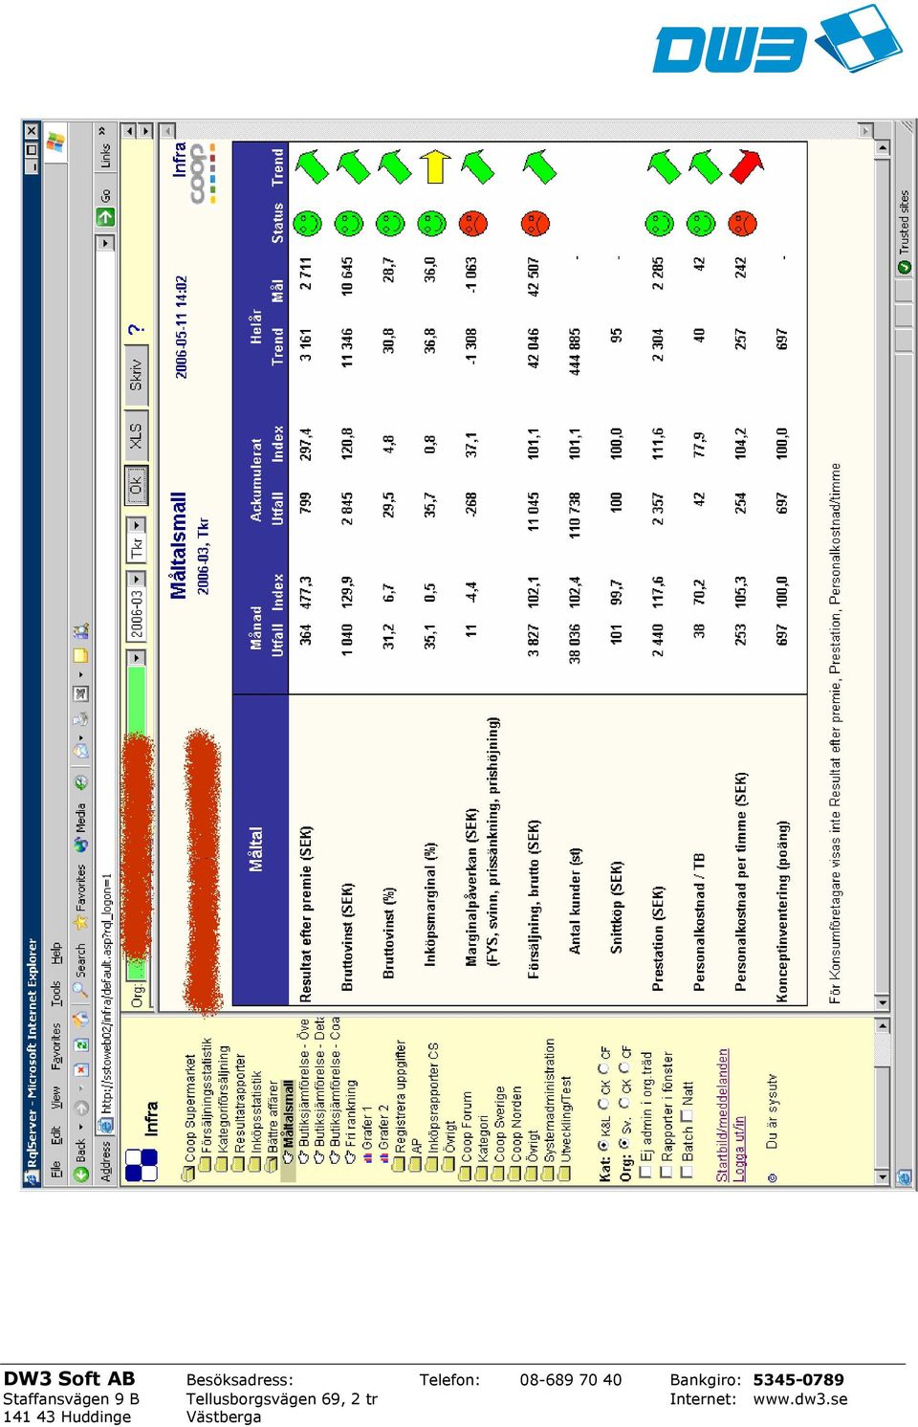Click the Coop logo in report header
This screenshot has width=918, height=1427.
click(204, 173)
